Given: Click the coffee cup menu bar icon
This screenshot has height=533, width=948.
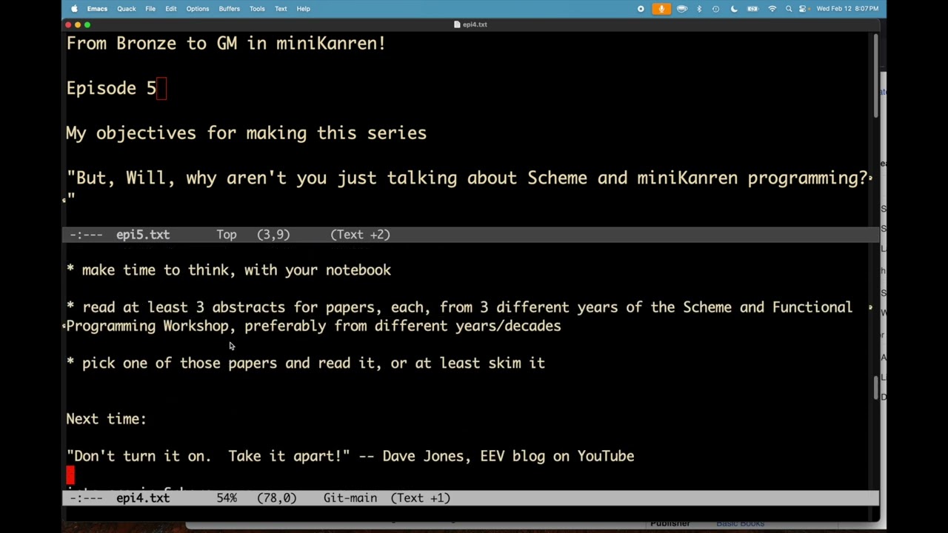Looking at the screenshot, I should click(682, 9).
